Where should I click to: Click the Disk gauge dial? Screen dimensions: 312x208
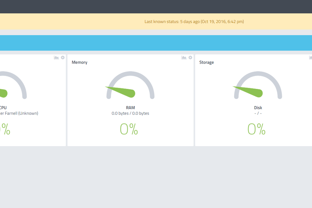tap(258, 85)
